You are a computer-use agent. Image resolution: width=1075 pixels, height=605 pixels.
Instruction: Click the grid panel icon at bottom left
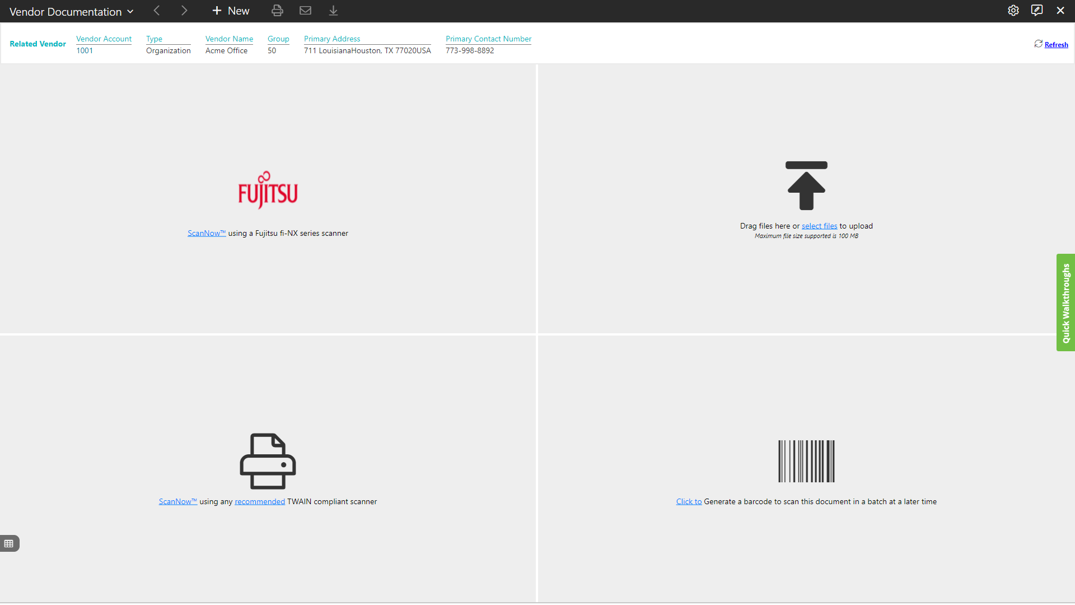pos(9,543)
